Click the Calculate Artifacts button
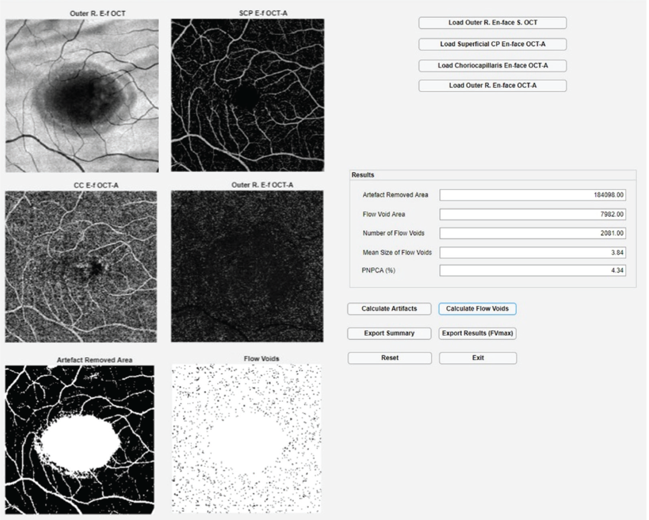The width and height of the screenshot is (649, 520). coord(389,309)
